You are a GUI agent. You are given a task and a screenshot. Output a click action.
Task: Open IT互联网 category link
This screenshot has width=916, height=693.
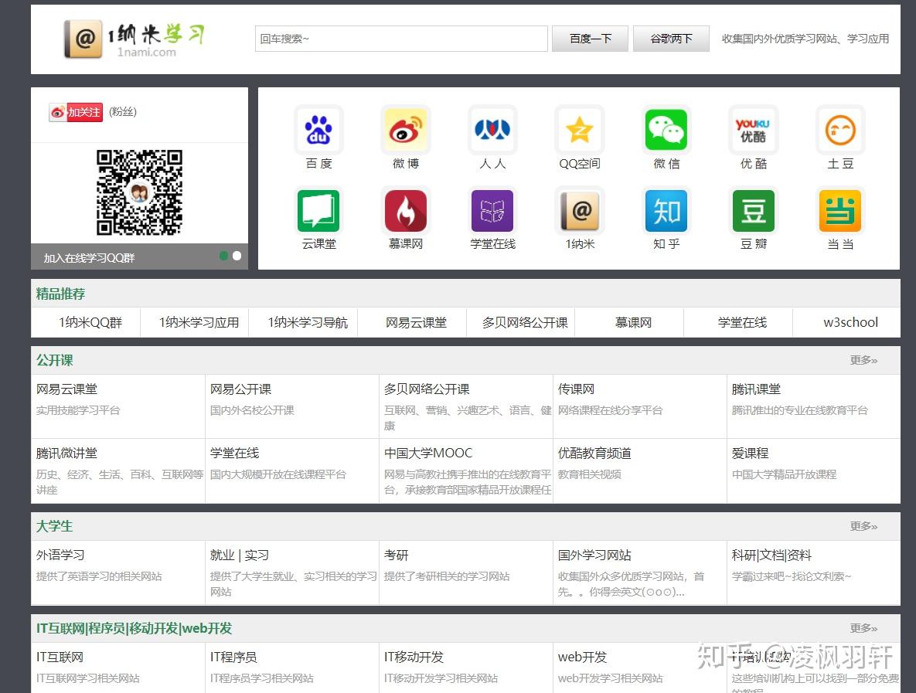pyautogui.click(x=60, y=657)
